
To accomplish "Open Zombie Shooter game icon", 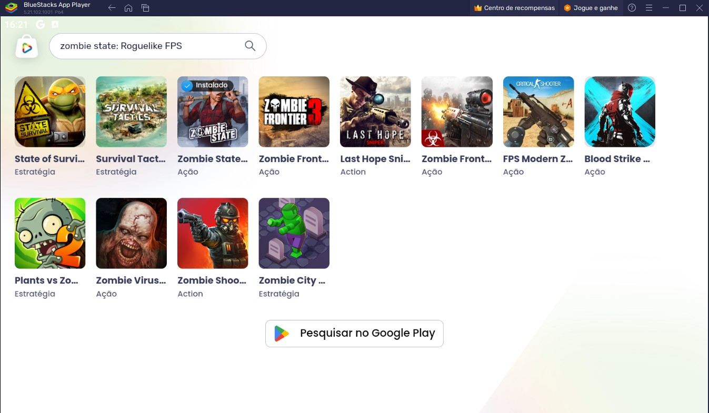I will point(213,233).
